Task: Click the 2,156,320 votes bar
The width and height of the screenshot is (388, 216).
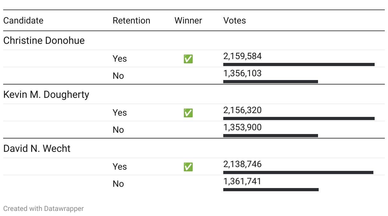Action: 299,118
